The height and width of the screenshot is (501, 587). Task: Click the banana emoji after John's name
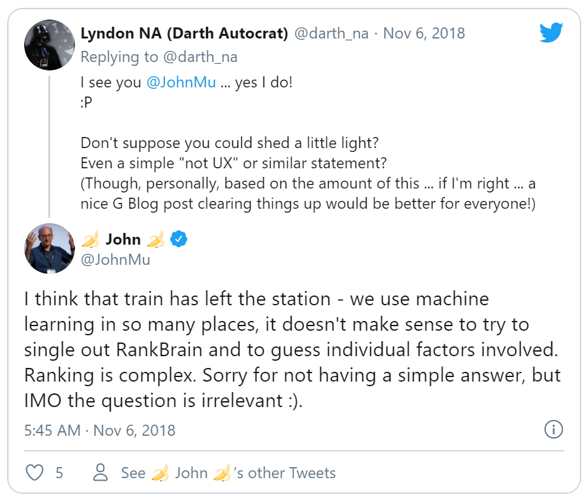tap(156, 239)
